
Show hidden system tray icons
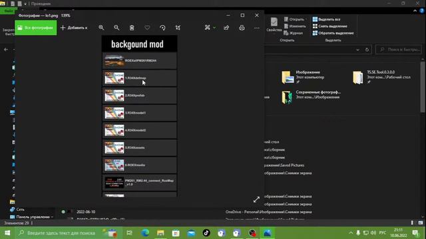[351, 233]
